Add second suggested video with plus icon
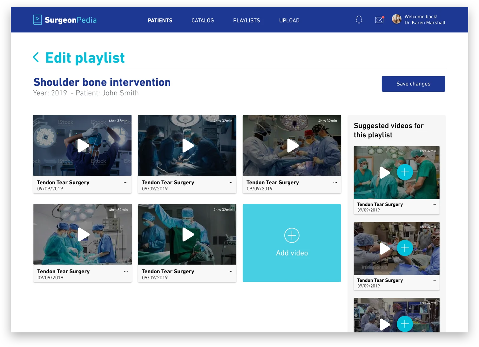This screenshot has width=479, height=347. click(x=405, y=248)
